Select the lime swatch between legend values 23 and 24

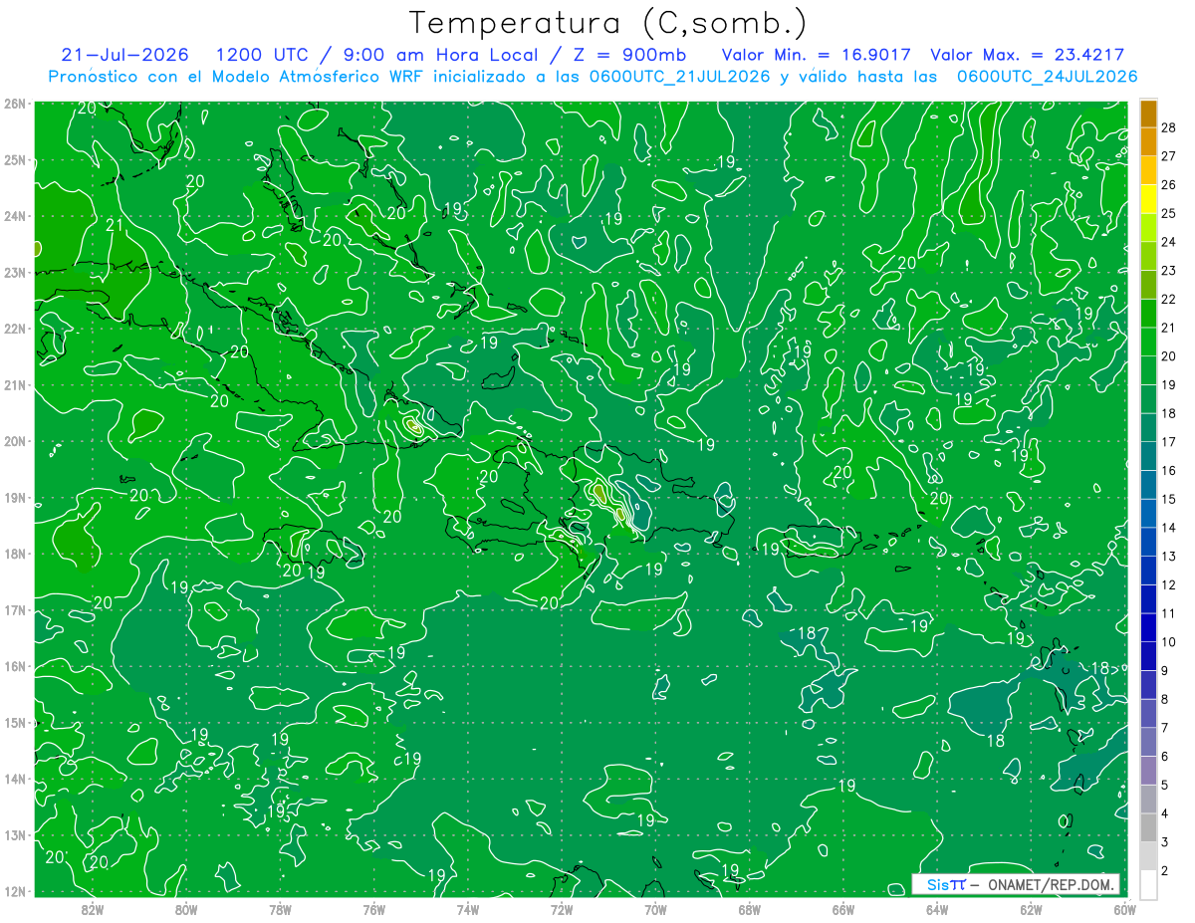tap(1148, 256)
